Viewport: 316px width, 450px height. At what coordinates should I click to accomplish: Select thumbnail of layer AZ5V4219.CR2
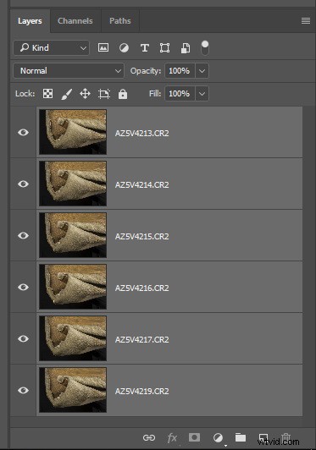pyautogui.click(x=73, y=390)
